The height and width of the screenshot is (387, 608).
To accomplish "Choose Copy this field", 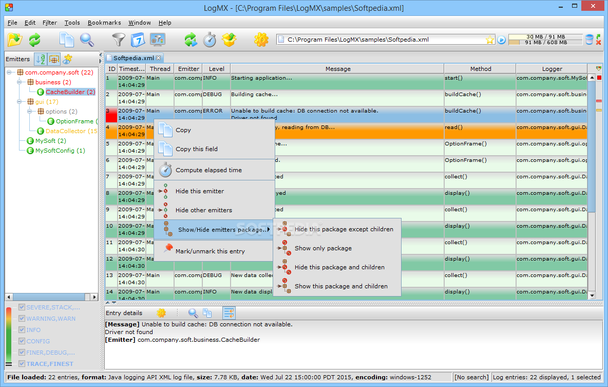I will (x=215, y=149).
